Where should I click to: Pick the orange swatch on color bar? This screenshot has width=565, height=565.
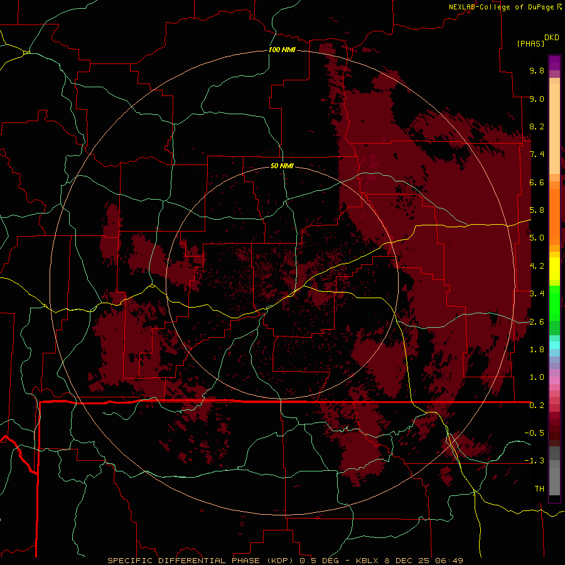click(x=554, y=217)
